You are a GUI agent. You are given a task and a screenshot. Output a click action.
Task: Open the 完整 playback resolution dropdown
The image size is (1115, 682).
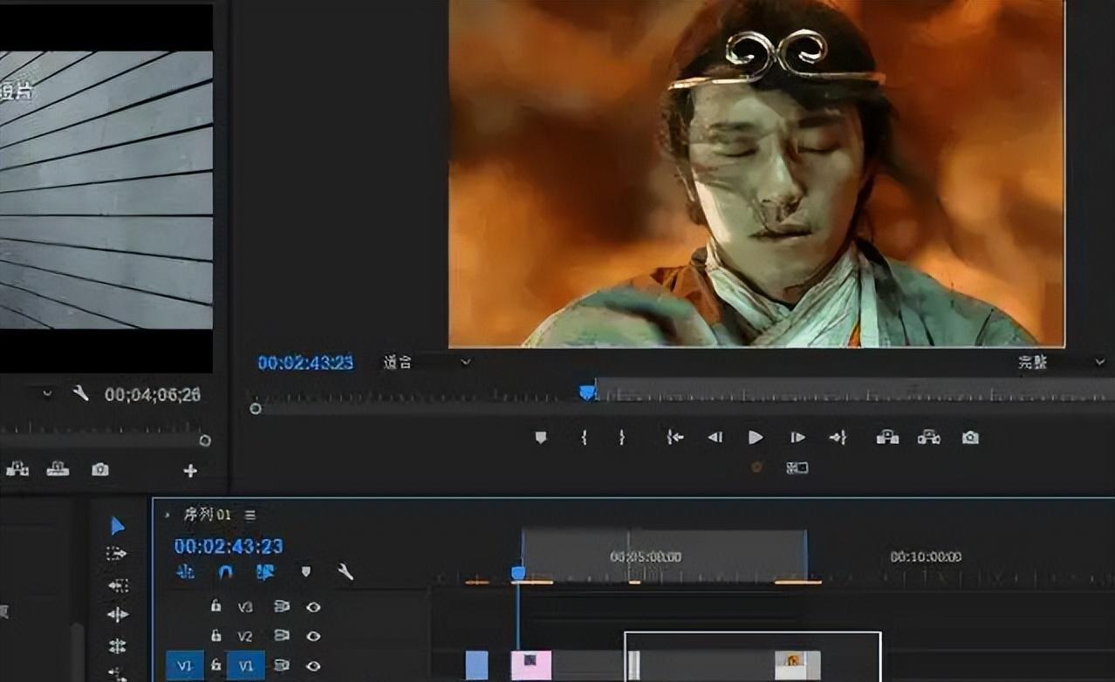(1060, 362)
